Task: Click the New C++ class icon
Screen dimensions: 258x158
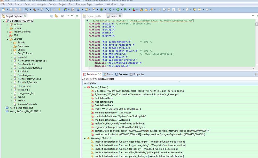Action: (101, 10)
